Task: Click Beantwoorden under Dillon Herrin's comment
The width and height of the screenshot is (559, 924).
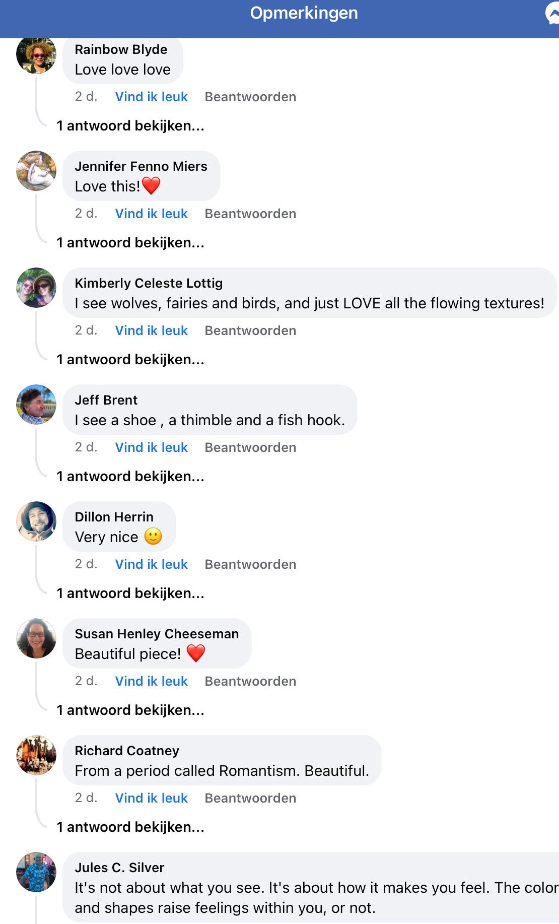Action: click(x=250, y=564)
